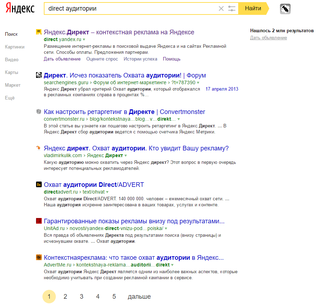The image size is (317, 304).
Task: Switch to Карты search
Action: [12, 72]
